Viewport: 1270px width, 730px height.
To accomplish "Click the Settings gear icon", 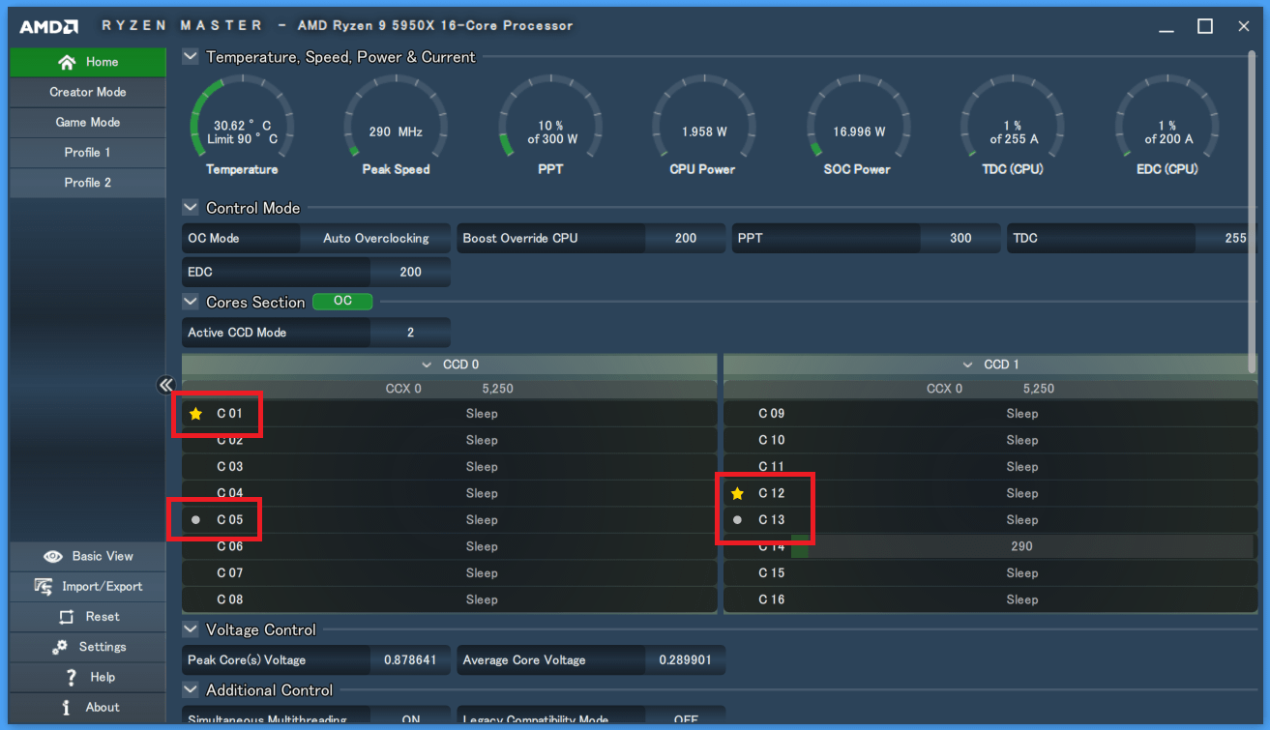I will click(60, 647).
